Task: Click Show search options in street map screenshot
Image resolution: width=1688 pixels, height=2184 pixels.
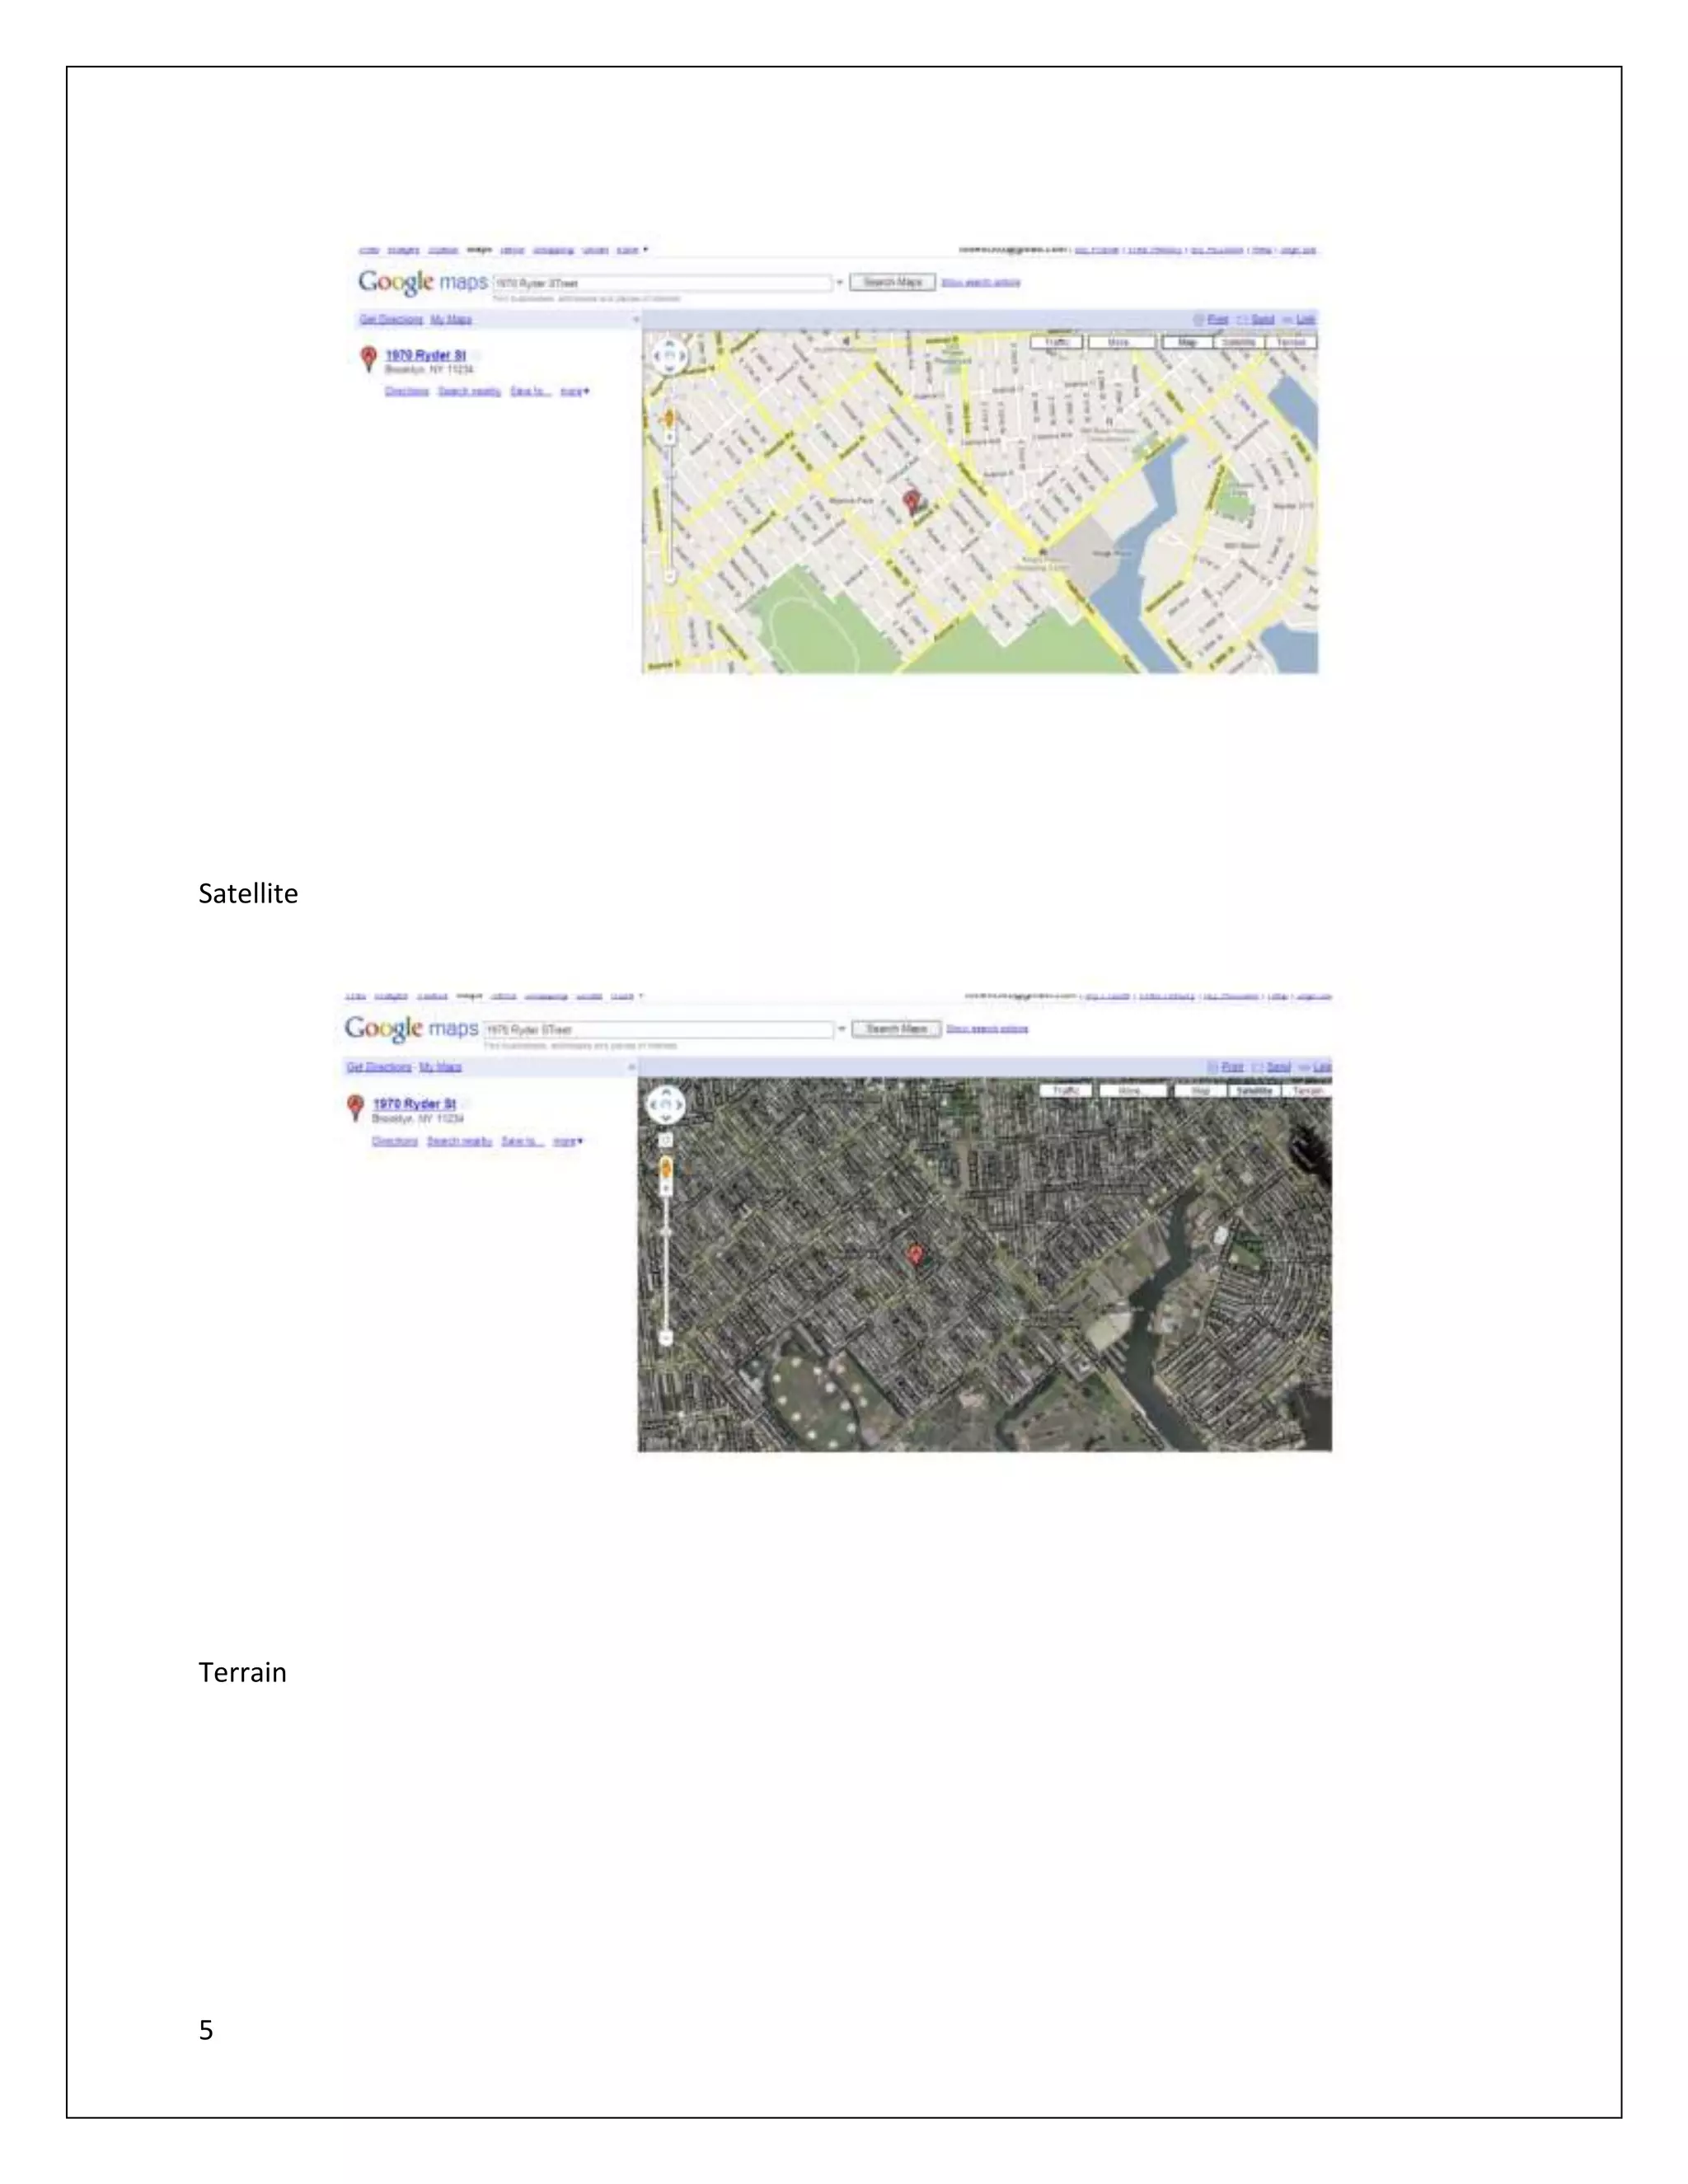Action: click(981, 283)
